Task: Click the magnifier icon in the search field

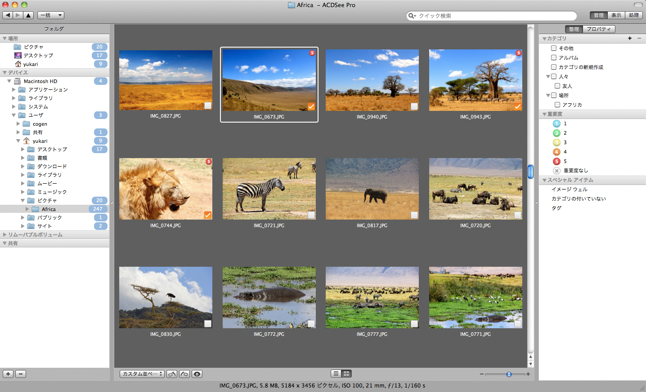Action: pos(412,16)
